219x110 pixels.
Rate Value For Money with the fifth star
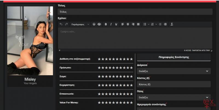[114, 103]
